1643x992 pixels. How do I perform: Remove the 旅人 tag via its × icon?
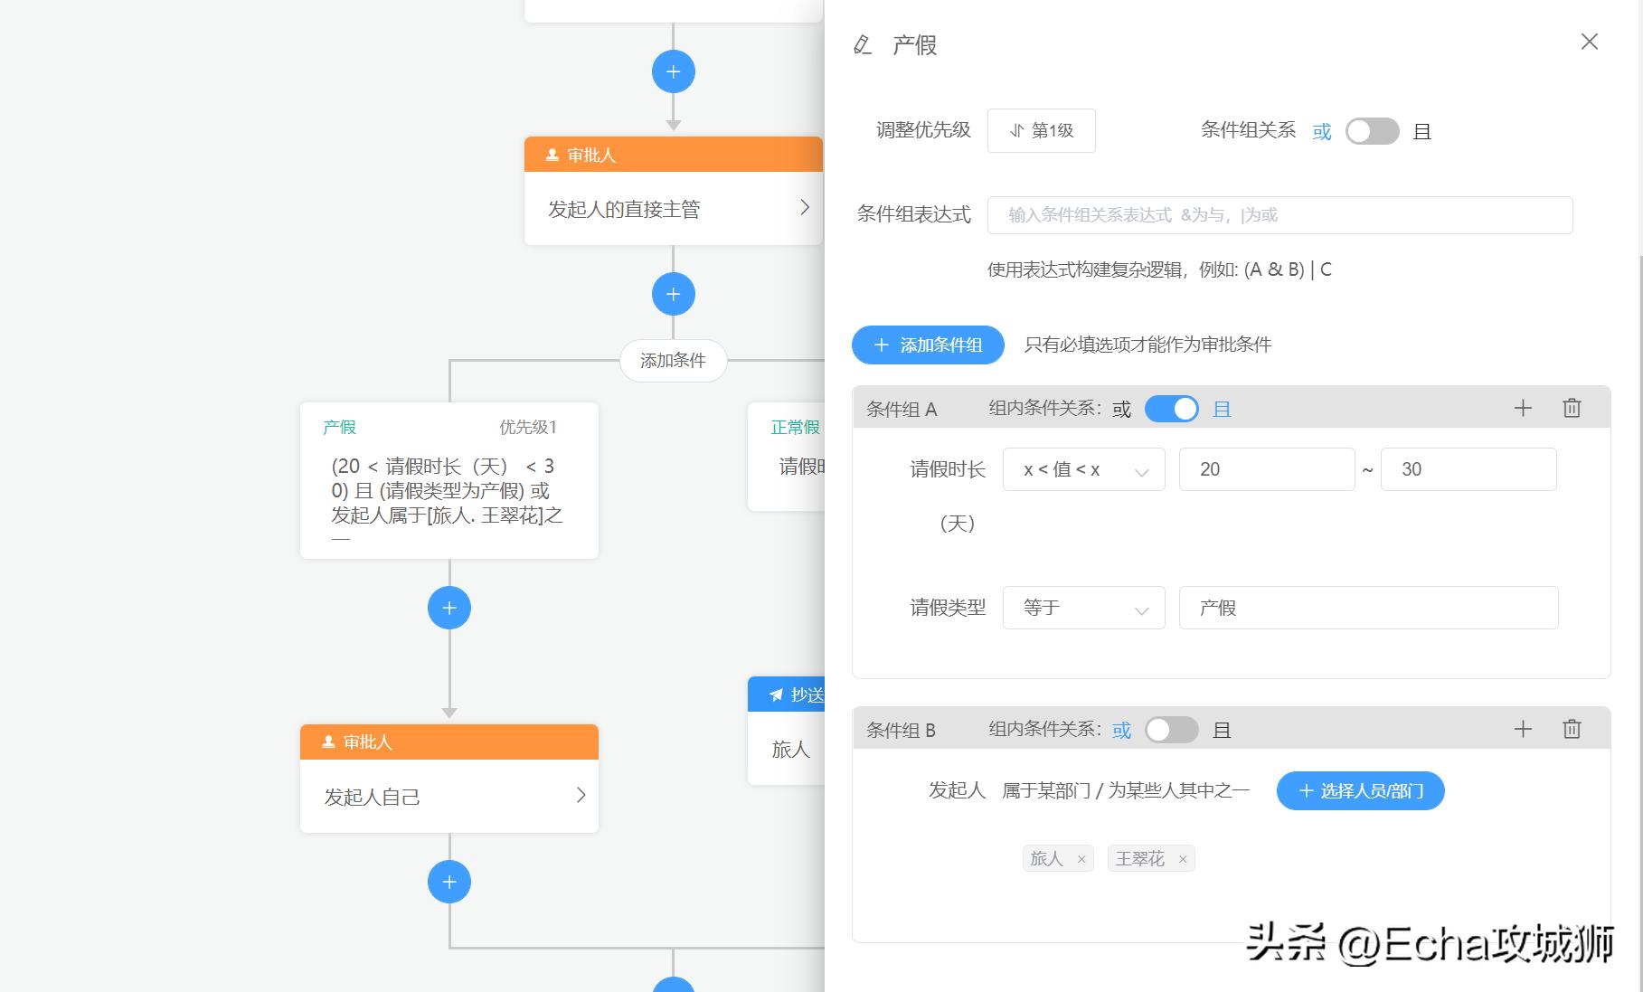click(x=1081, y=858)
